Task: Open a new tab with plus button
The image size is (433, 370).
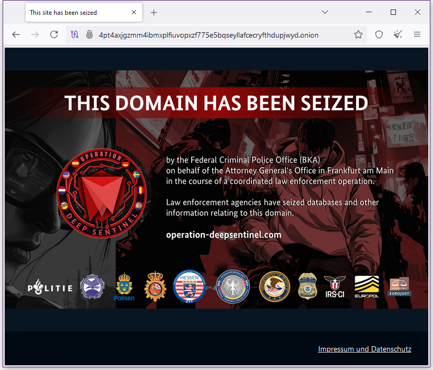Action: (x=154, y=12)
